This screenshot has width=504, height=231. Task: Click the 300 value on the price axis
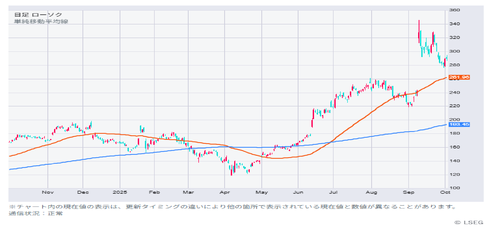click(454, 51)
